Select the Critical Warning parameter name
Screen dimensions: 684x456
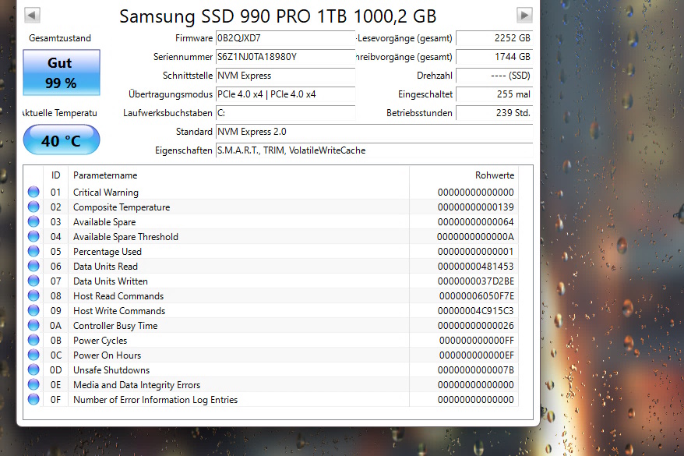coord(106,193)
